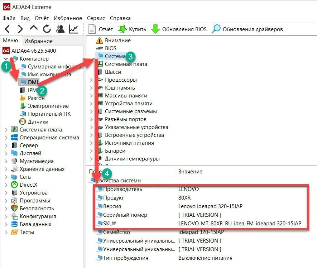Select Датчики температуры in DMI list
317x268 pixels.
coord(132,159)
